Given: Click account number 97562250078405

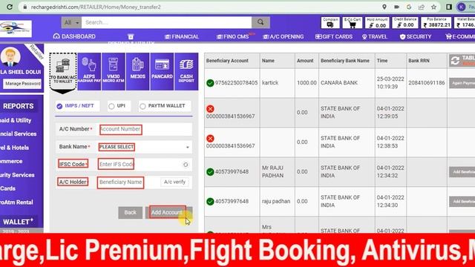Looking at the screenshot, I should (236, 83).
